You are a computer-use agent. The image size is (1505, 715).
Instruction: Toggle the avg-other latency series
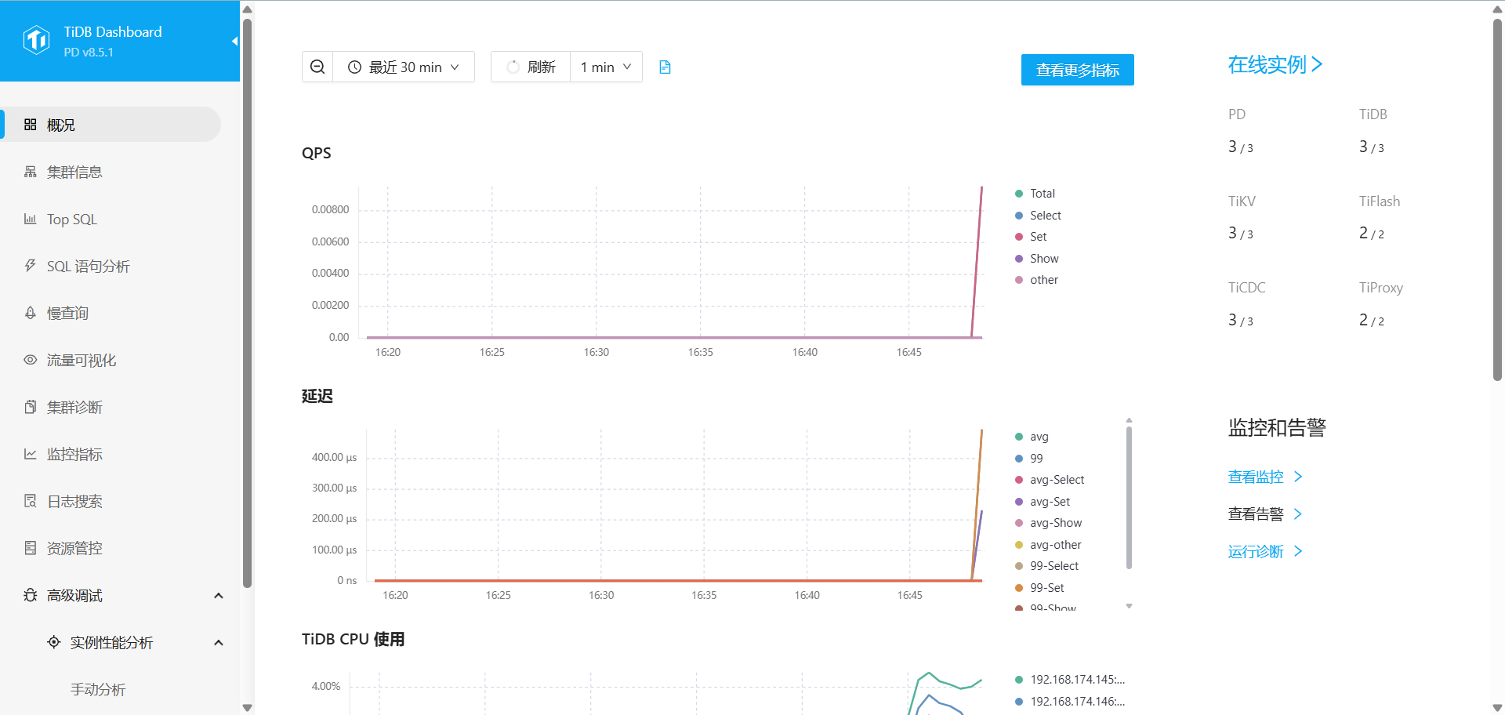[1048, 545]
